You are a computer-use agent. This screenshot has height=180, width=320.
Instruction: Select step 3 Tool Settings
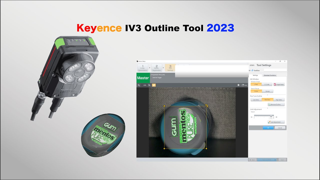click(170, 68)
